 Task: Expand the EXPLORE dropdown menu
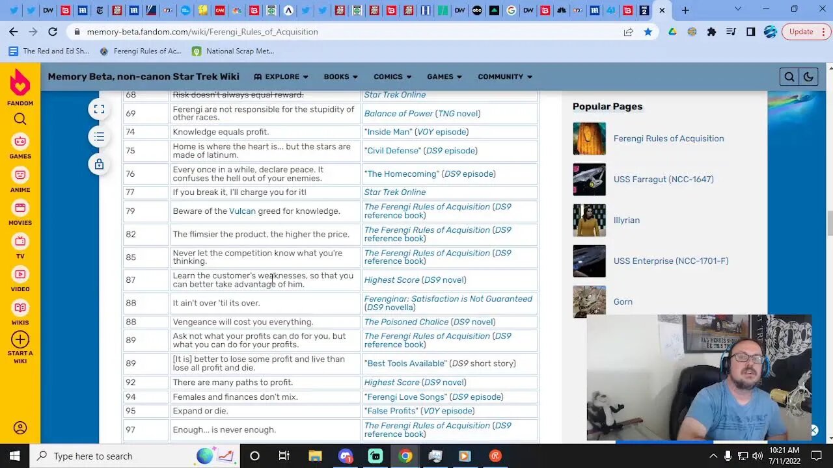pos(281,77)
